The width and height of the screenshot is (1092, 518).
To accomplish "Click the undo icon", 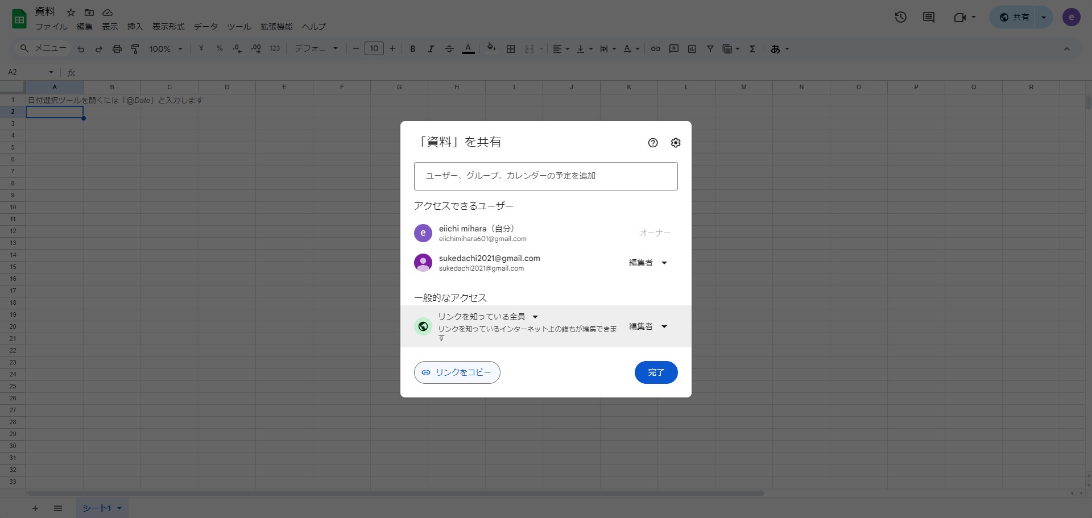I will (x=81, y=49).
